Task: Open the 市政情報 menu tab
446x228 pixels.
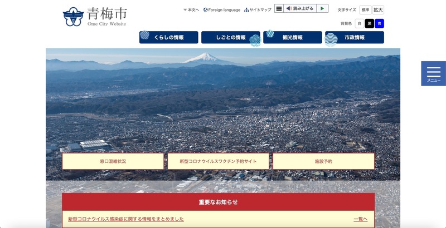Action: pos(355,37)
